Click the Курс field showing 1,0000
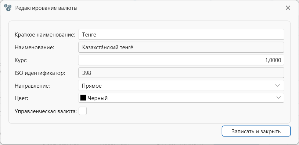 click(x=181, y=60)
